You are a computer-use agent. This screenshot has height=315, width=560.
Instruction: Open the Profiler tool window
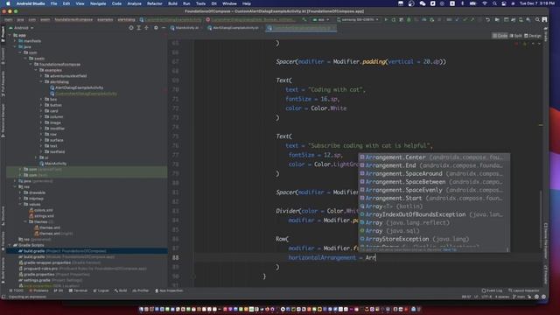coord(140,290)
